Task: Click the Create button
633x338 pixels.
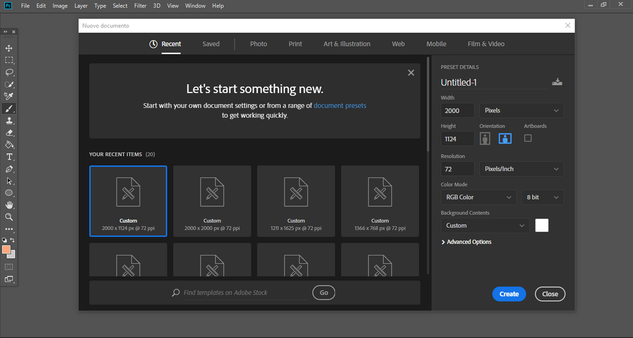Action: (x=509, y=294)
